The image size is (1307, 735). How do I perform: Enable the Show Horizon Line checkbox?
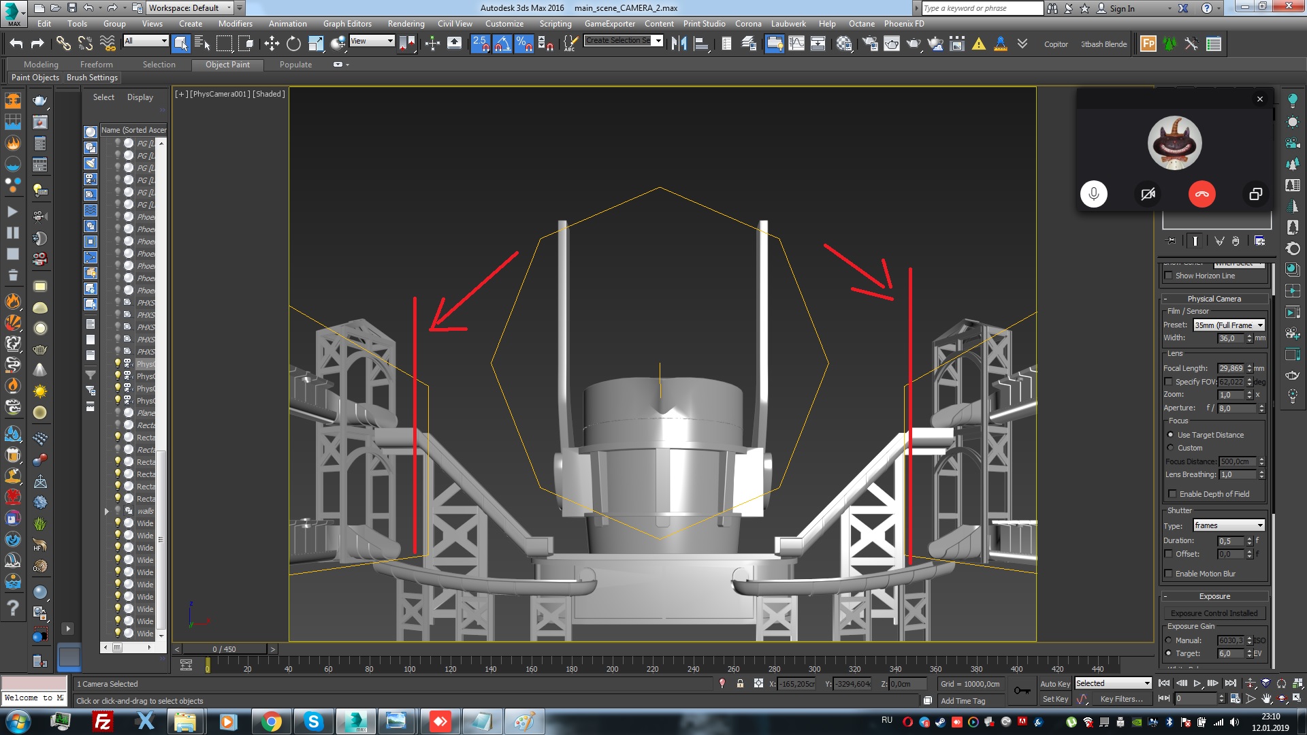point(1169,276)
